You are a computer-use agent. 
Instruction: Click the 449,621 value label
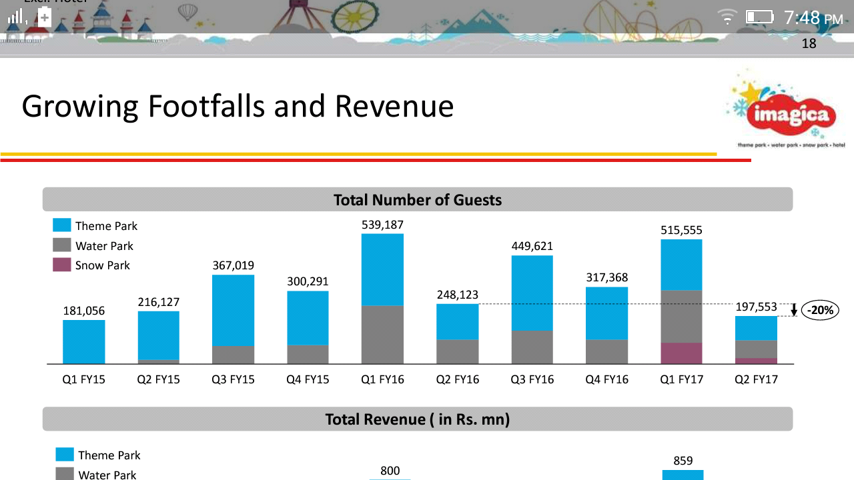tap(532, 246)
